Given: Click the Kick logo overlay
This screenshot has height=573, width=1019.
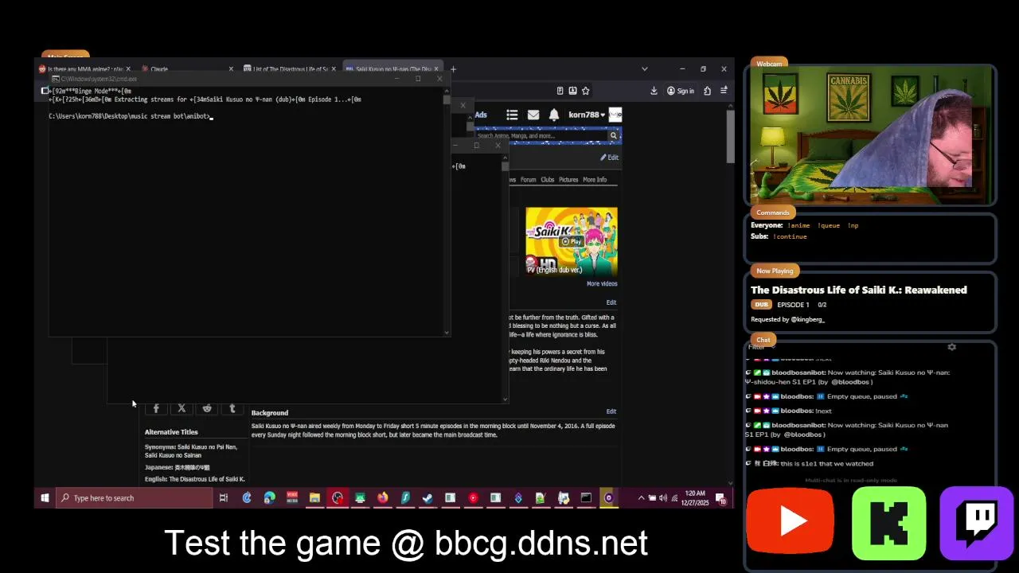Looking at the screenshot, I should pyautogui.click(x=888, y=524).
